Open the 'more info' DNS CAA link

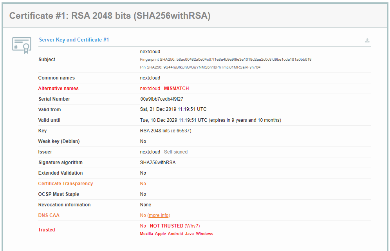[159, 215]
